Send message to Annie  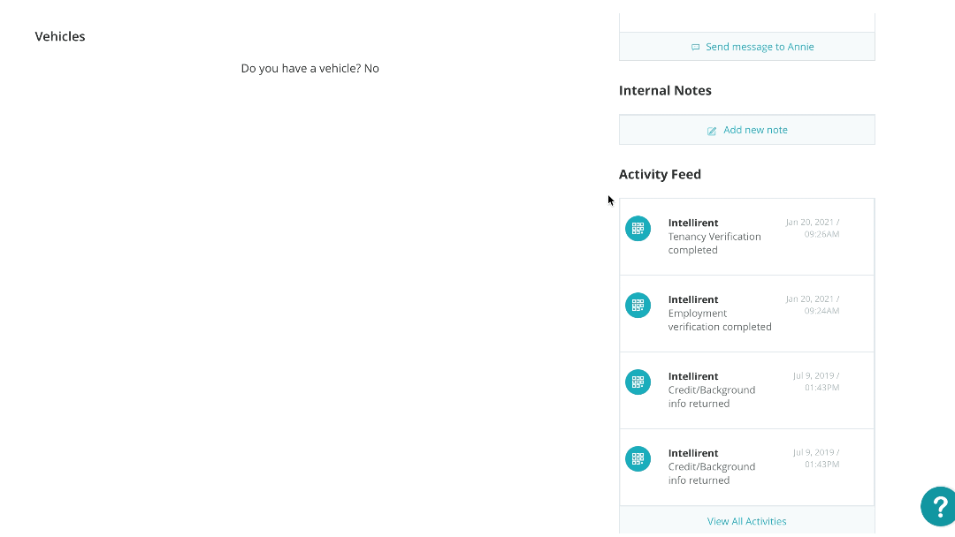coord(759,47)
